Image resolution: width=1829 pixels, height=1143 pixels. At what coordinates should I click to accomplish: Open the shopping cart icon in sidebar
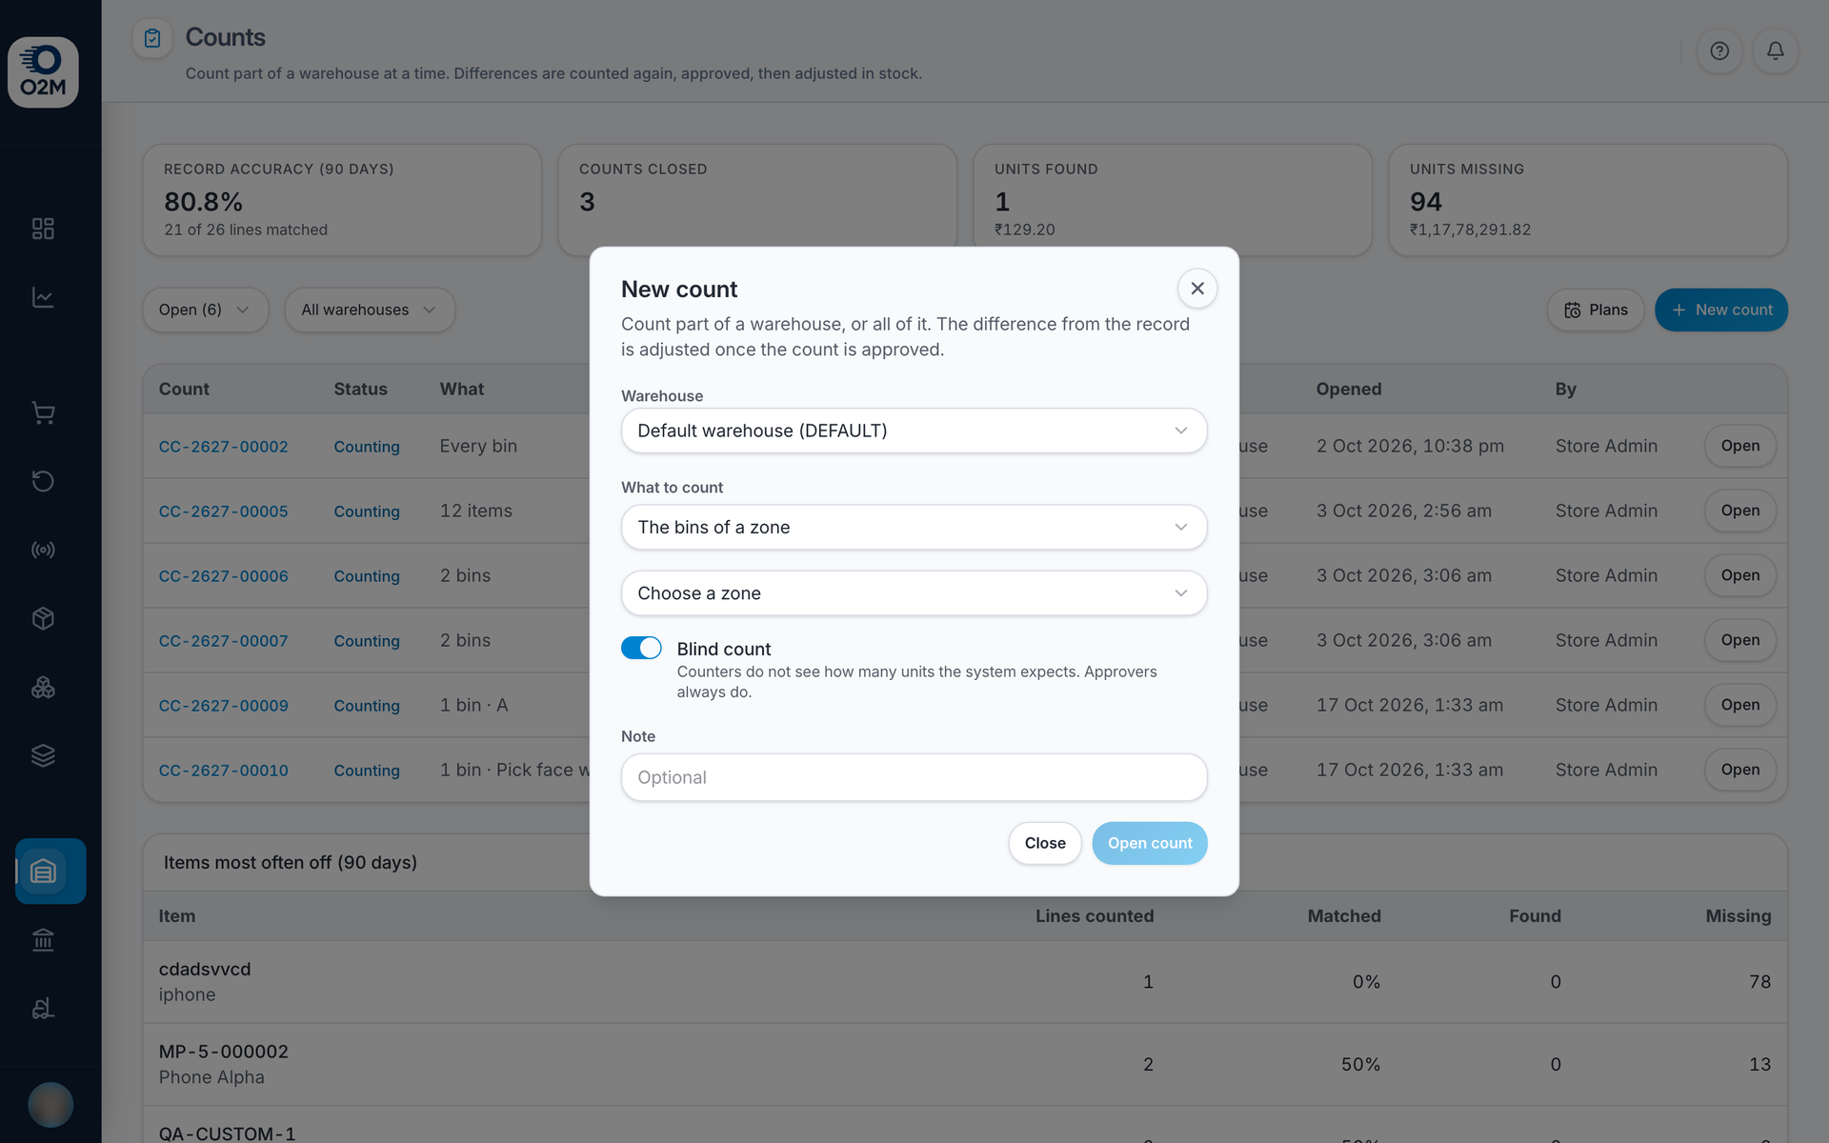43,412
